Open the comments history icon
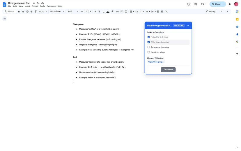This screenshot has height=151, width=241. pyautogui.click(x=195, y=4)
